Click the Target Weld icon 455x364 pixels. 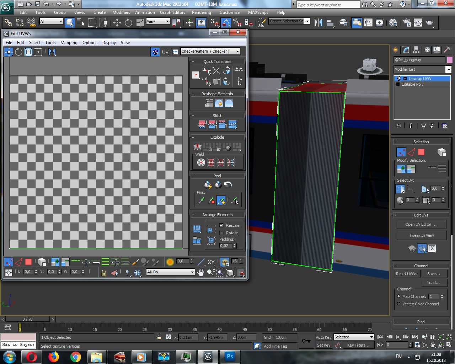coord(201,162)
